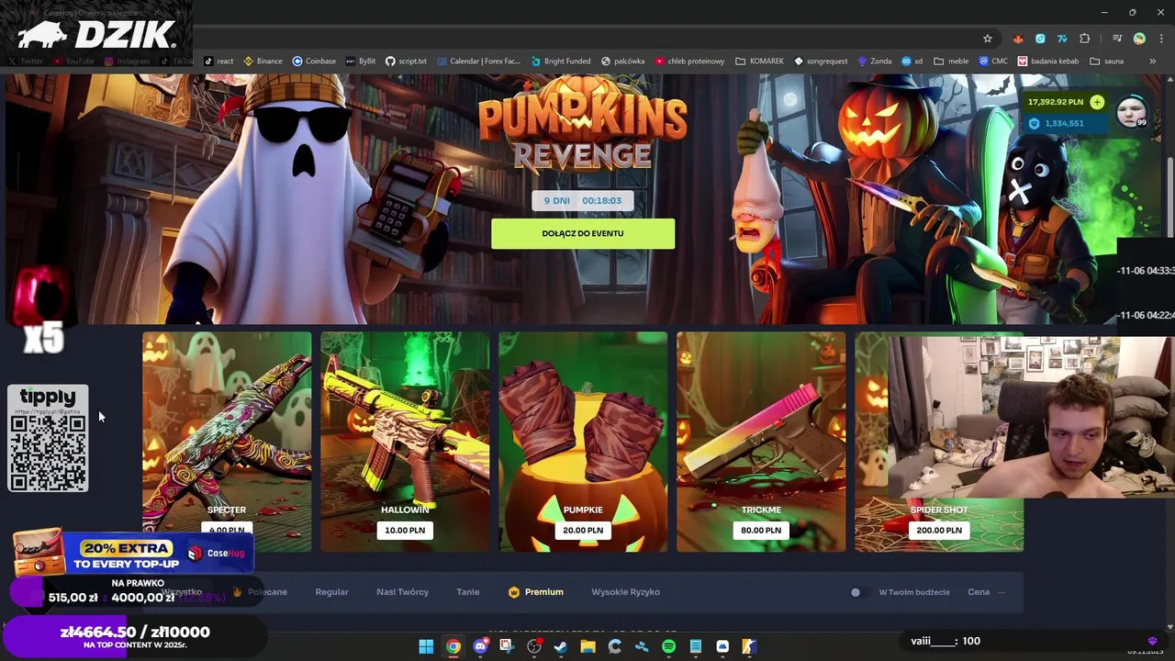Open the songrequest bookmark
1175x661 pixels.
[x=821, y=62]
